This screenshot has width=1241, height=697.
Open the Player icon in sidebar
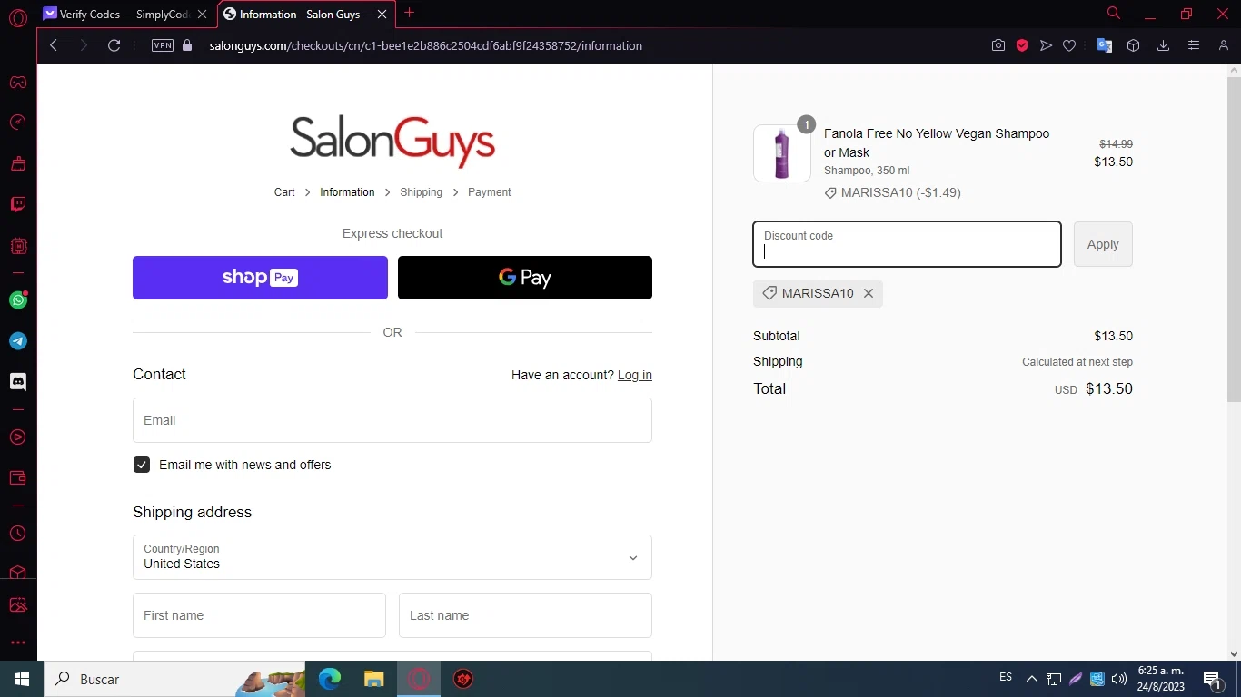click(x=17, y=437)
